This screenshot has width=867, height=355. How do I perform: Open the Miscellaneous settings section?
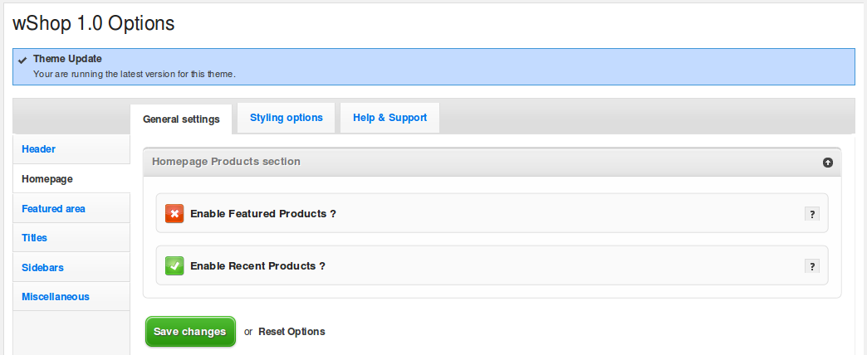pyautogui.click(x=71, y=297)
